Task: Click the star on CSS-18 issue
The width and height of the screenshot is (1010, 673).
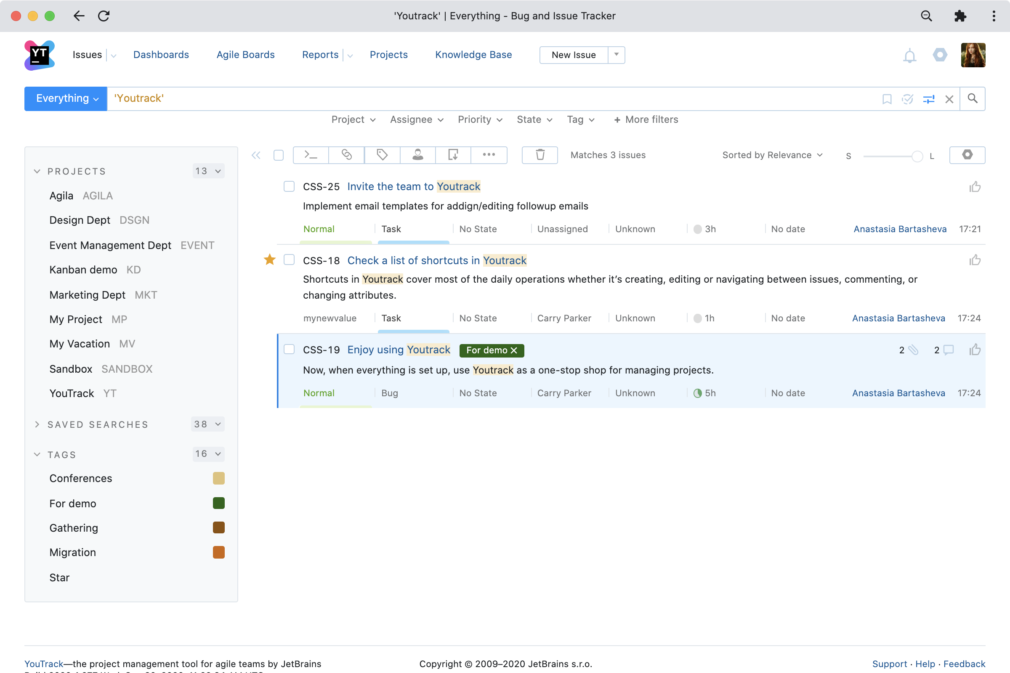Action: 270,260
